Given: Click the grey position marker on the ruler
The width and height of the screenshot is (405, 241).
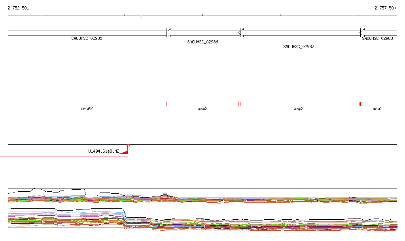Looking at the screenshot, I should pyautogui.click(x=141, y=17).
